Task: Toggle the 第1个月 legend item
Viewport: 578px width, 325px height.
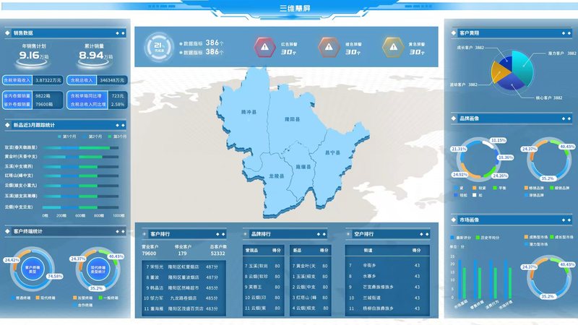Action: click(x=71, y=136)
